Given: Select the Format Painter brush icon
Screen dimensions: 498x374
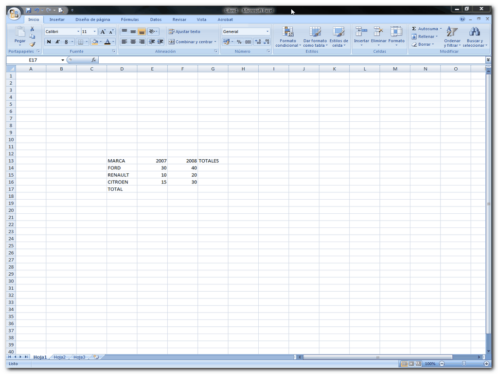Looking at the screenshot, I should click(x=33, y=44).
